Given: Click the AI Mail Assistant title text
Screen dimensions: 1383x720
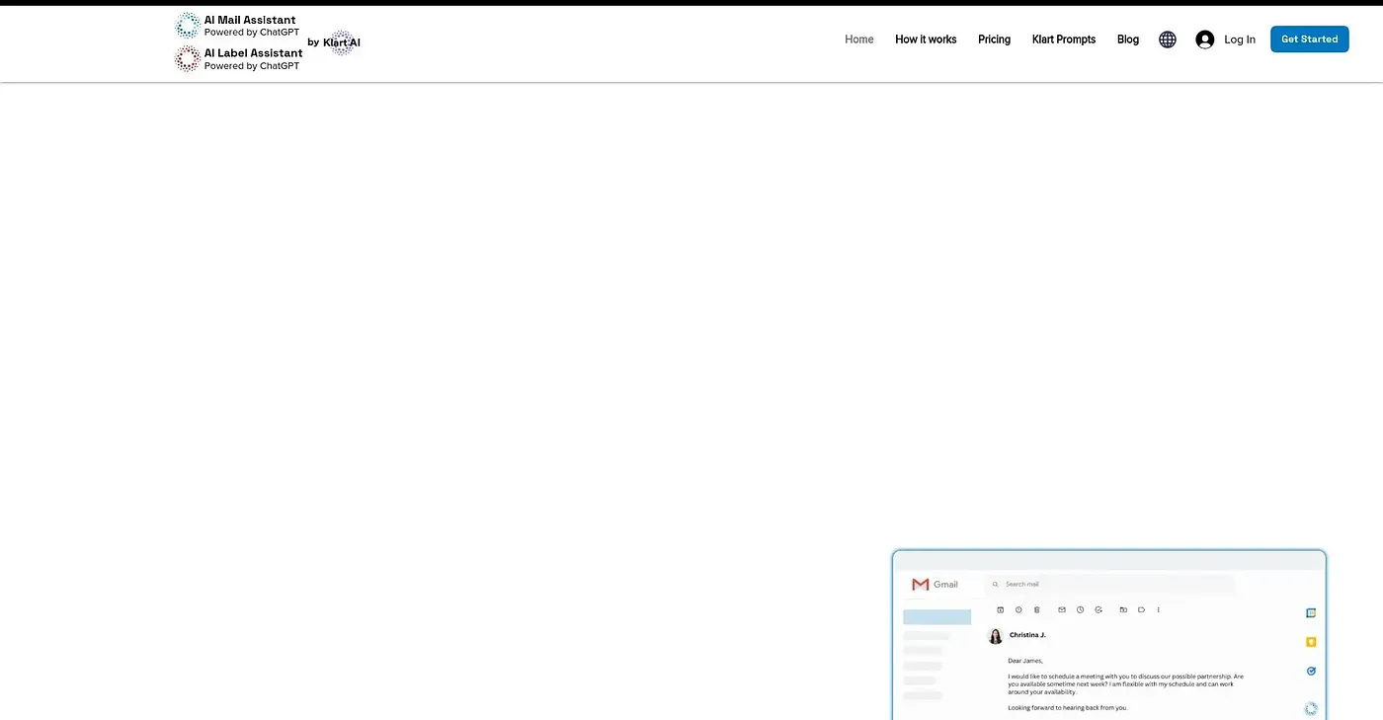Looking at the screenshot, I should coord(250,20).
